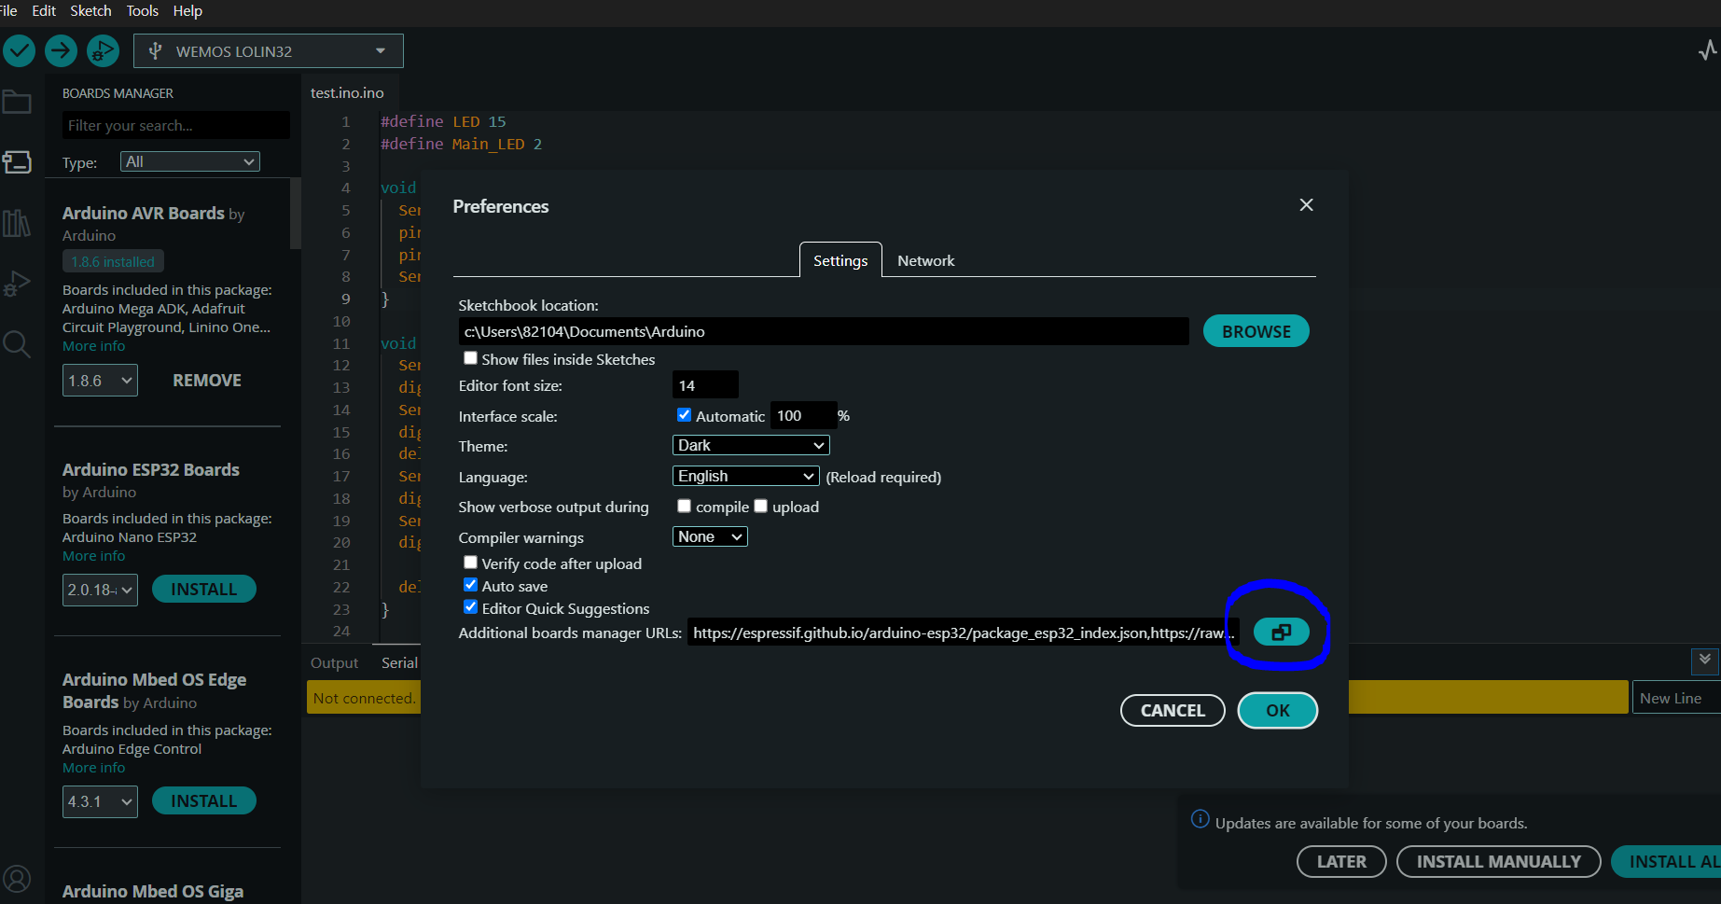
Task: Open the Serial Plotter icon
Action: click(1707, 50)
